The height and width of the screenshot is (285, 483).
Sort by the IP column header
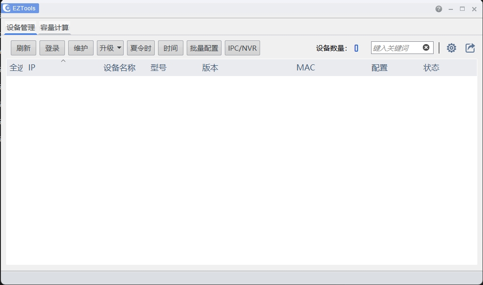coord(32,68)
